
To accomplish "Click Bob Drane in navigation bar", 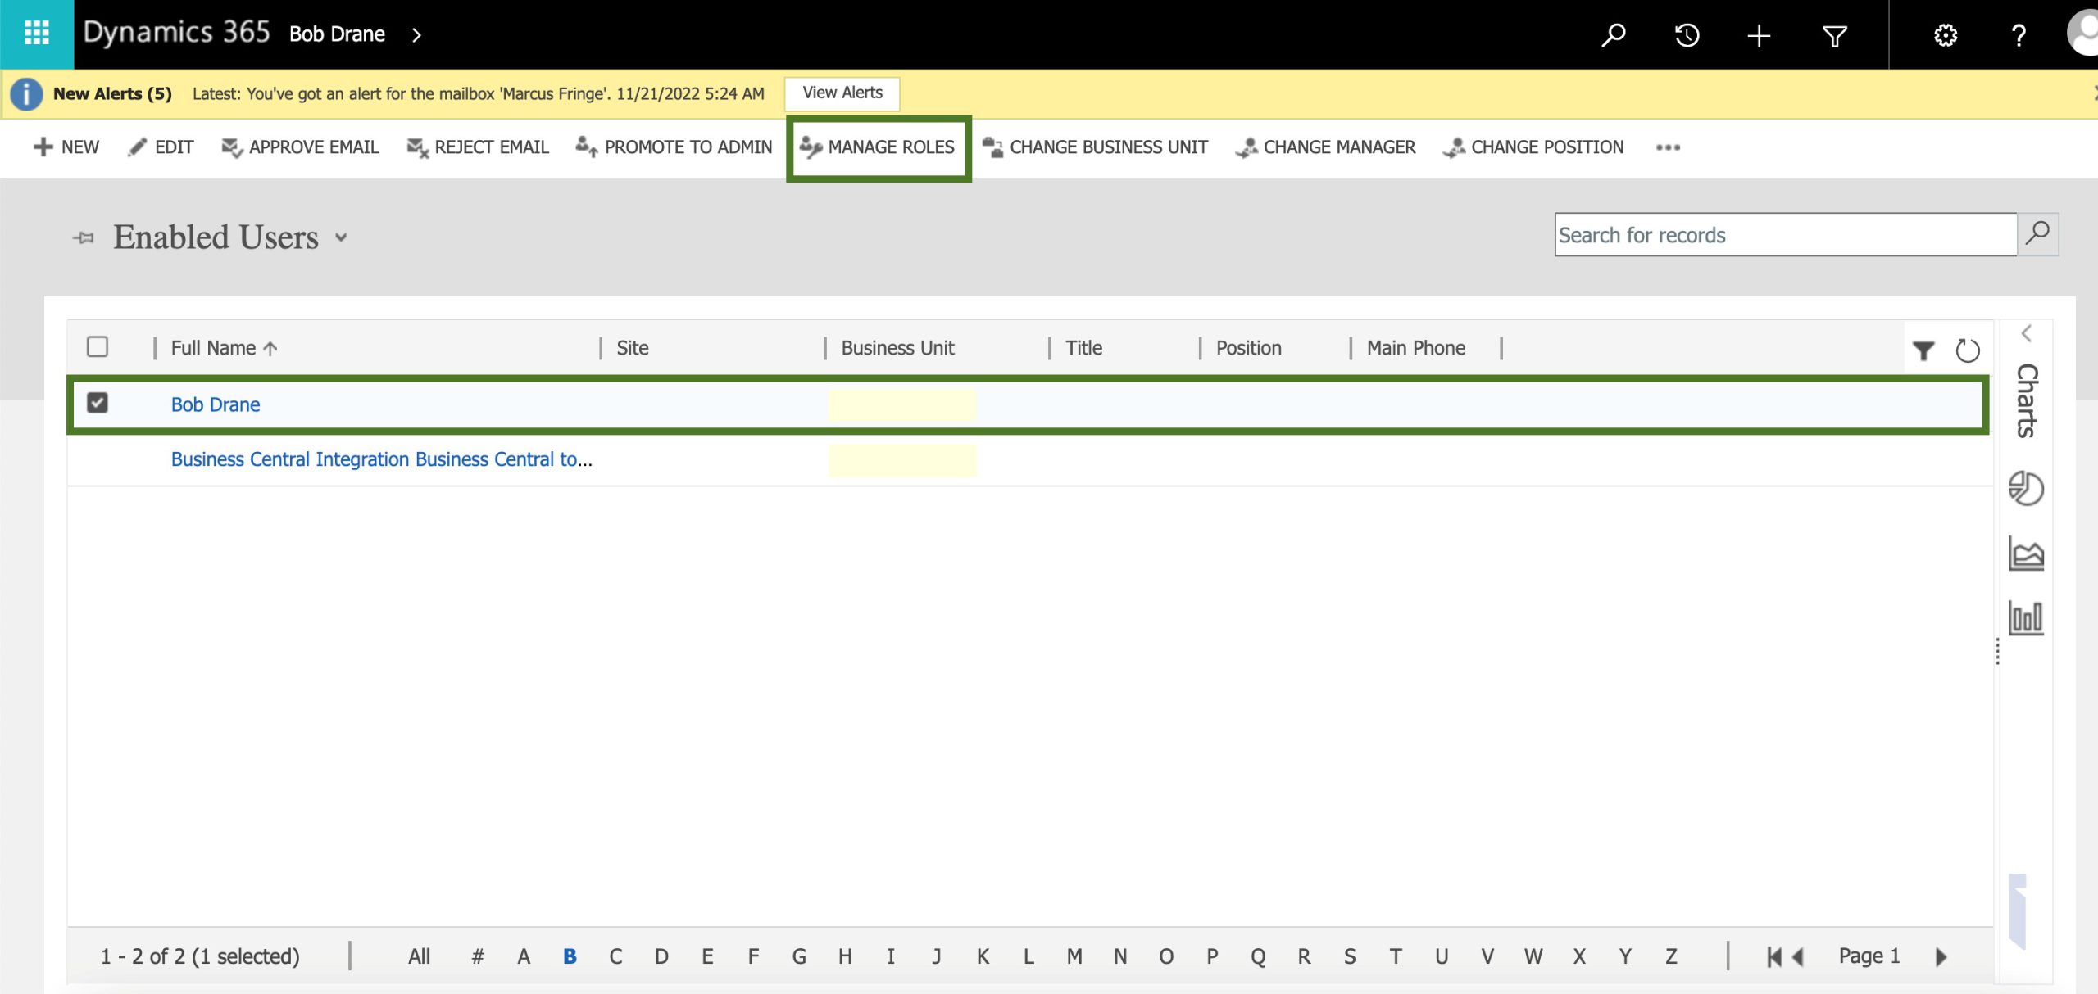I will coord(337,34).
